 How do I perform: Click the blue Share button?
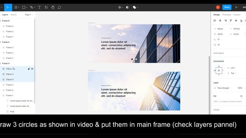tap(227, 7)
